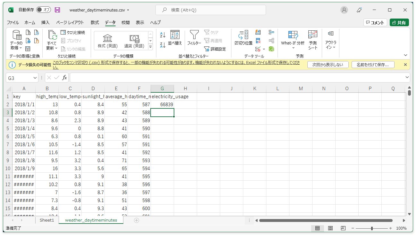Expand the formula bar
Image resolution: width=416 pixels, height=236 pixels.
pyautogui.click(x=407, y=77)
